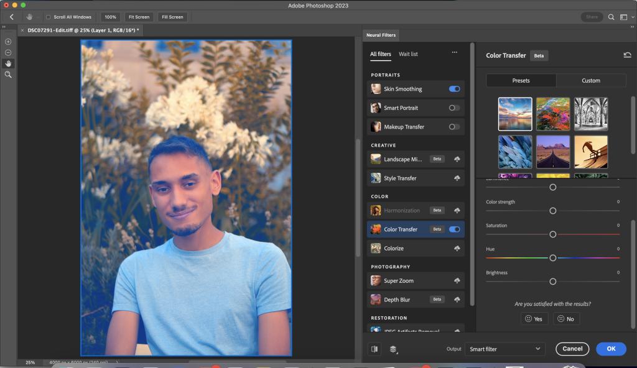Click the Share button
Image resolution: width=637 pixels, height=368 pixels.
point(592,17)
